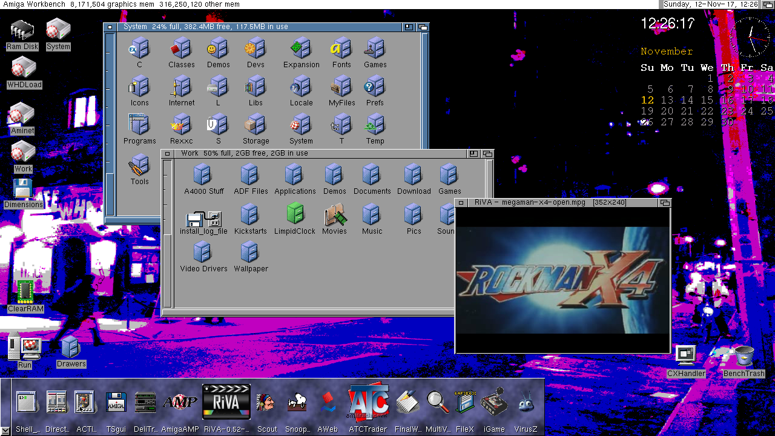Click the Work window left scrollbar
This screenshot has width=775, height=436.
pos(168,236)
